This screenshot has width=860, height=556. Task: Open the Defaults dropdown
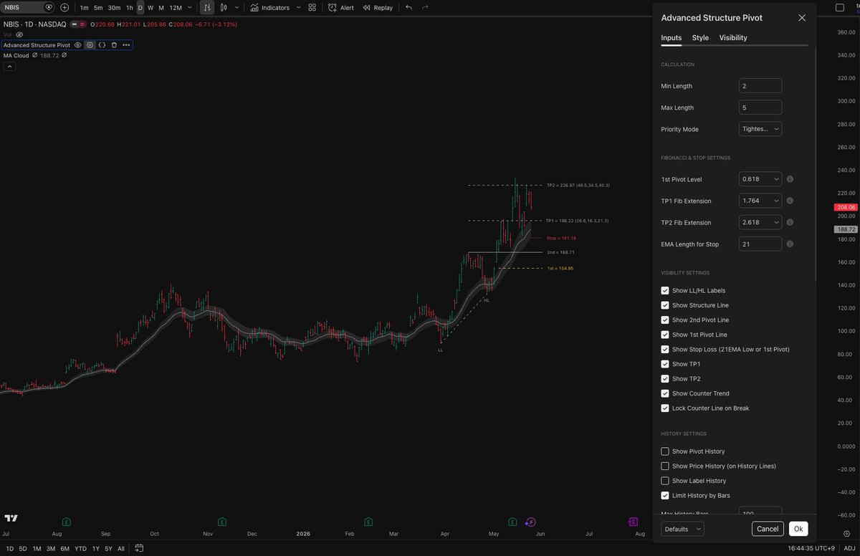(682, 529)
